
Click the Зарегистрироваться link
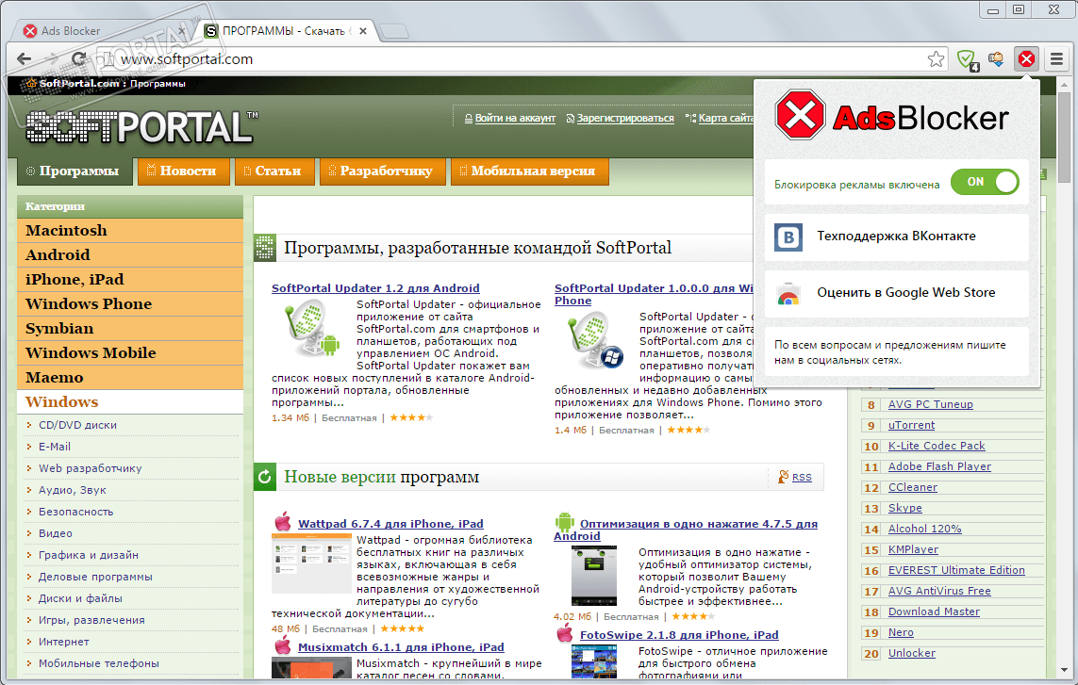[x=625, y=118]
